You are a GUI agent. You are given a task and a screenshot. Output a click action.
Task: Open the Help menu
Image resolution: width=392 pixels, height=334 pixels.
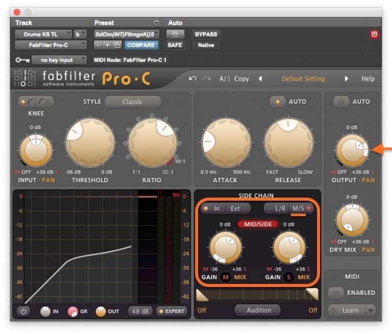pos(367,79)
